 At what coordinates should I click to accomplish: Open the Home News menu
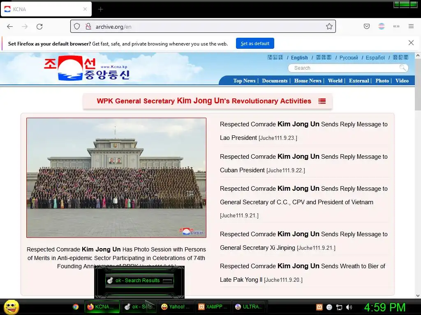[308, 81]
